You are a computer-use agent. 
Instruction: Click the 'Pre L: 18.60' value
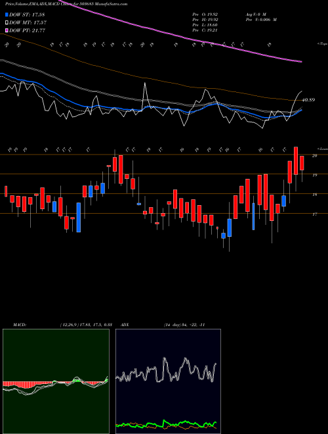click(205, 25)
